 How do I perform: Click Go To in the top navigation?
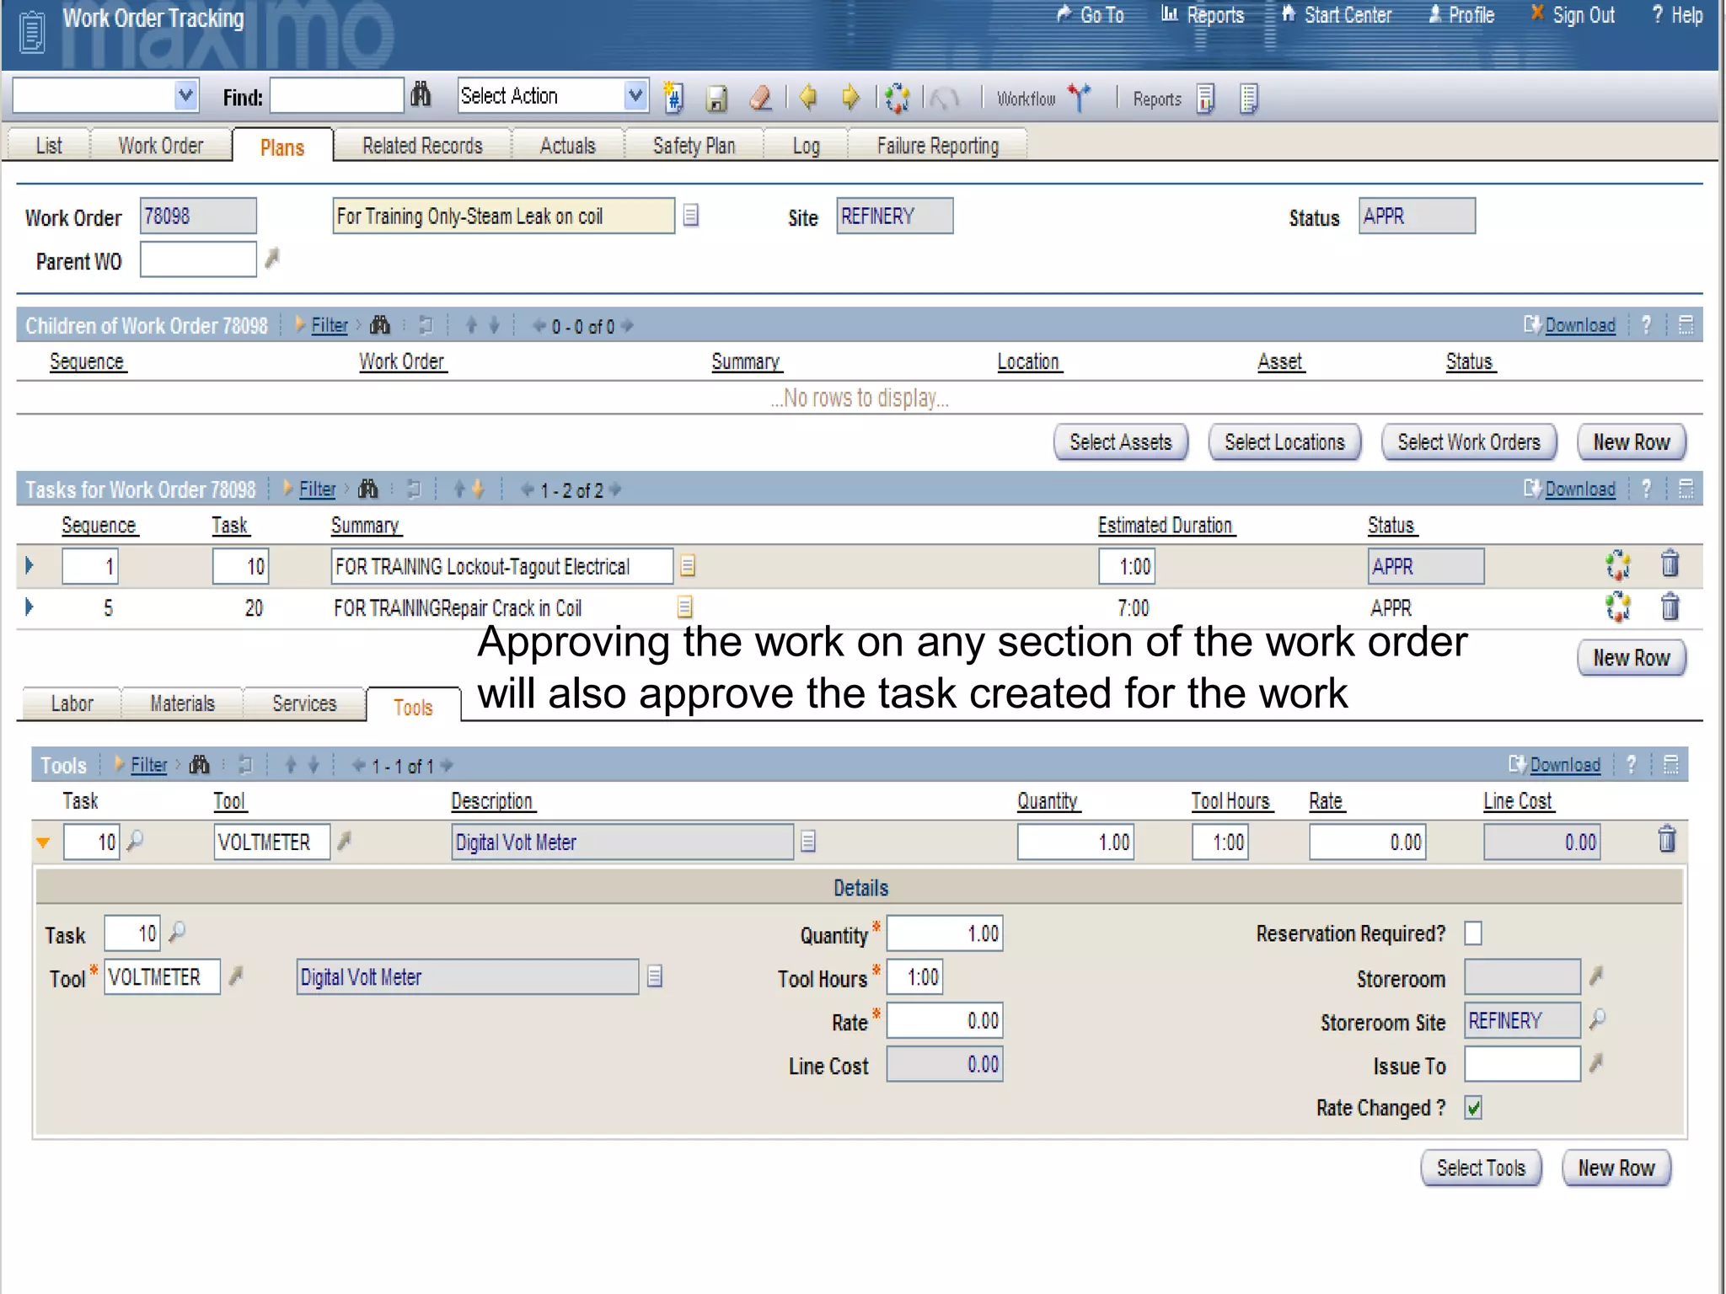pyautogui.click(x=1091, y=15)
